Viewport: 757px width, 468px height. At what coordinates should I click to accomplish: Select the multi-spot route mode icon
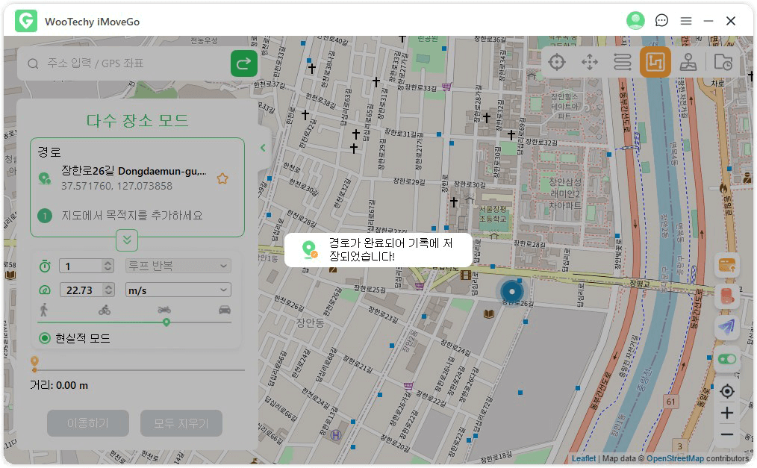(655, 62)
